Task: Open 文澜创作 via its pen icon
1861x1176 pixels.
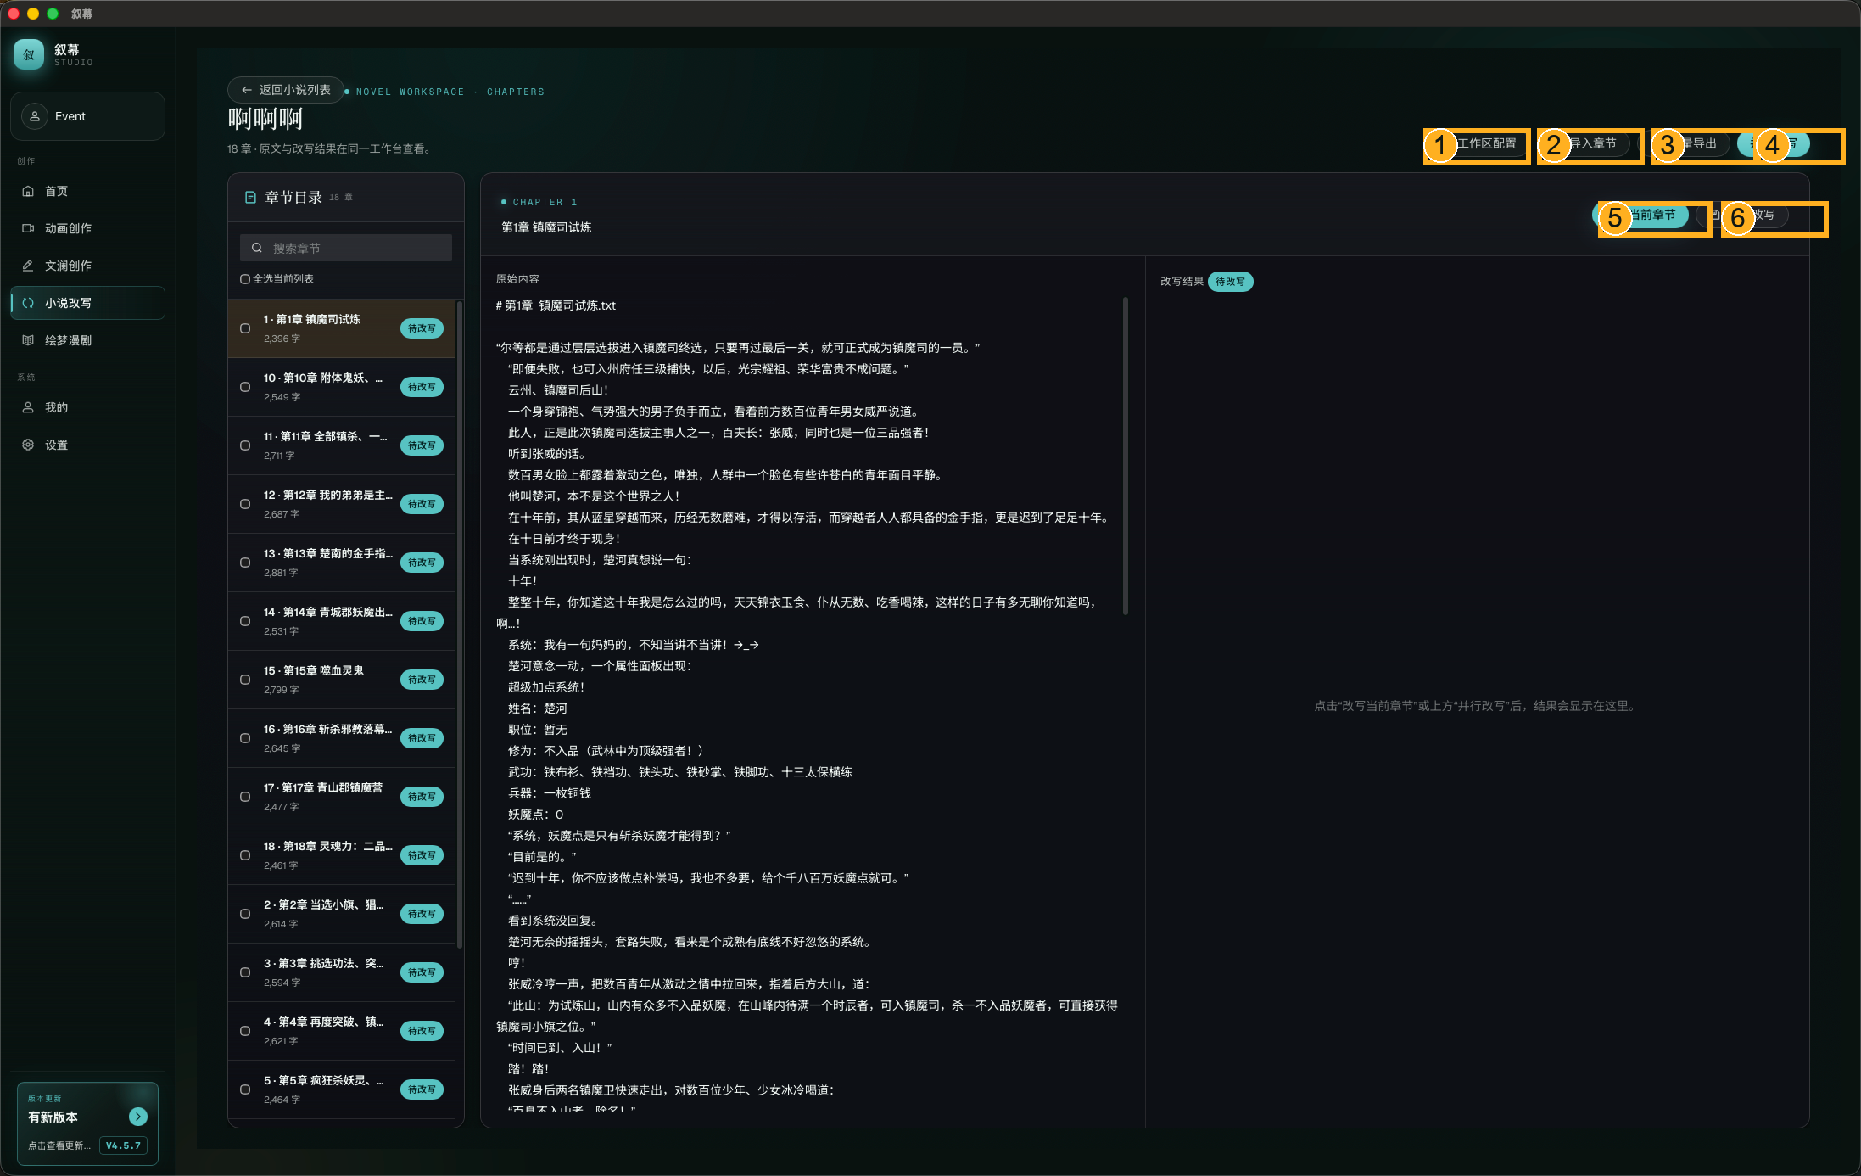Action: [28, 266]
